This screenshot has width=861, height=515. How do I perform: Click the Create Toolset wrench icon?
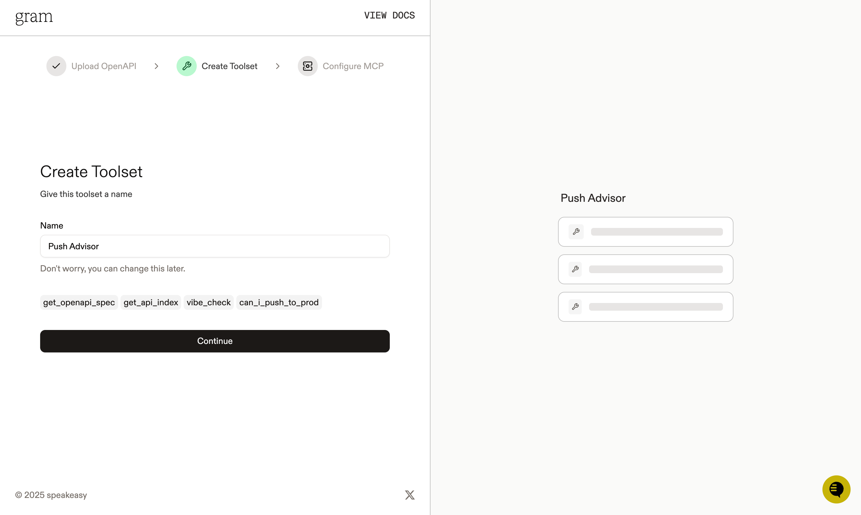point(187,66)
